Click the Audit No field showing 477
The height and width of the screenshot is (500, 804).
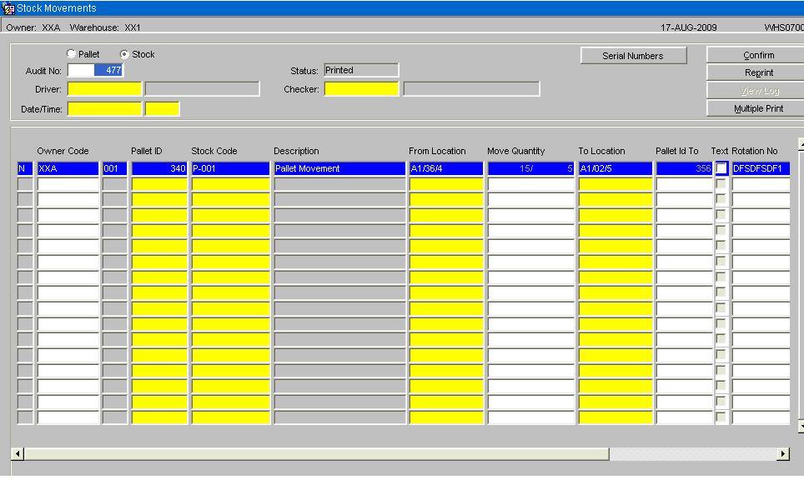[95, 70]
